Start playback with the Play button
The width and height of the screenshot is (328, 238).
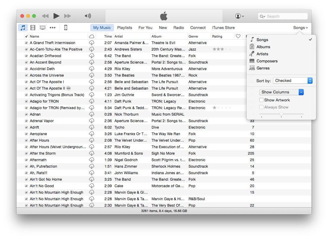[56, 16]
